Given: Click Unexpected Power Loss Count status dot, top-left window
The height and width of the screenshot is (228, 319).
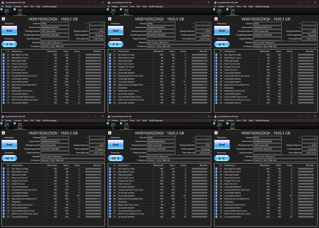Looking at the screenshot, I should 4,76.
